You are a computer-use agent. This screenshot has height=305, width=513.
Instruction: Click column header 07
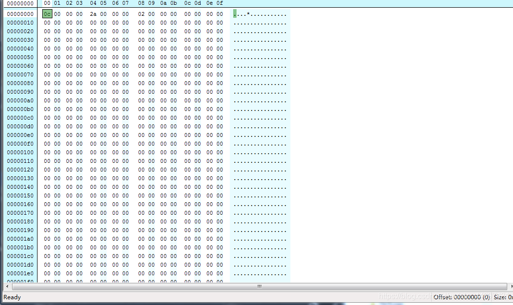click(125, 3)
